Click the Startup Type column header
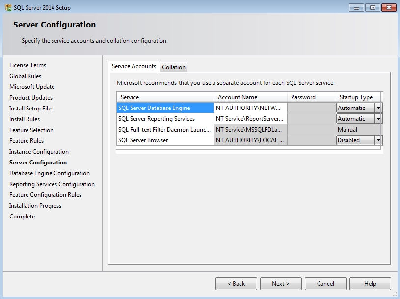 [356, 97]
